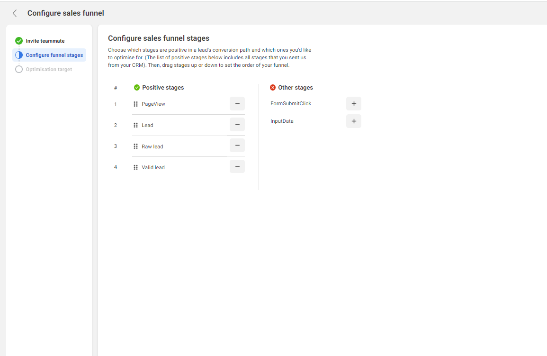This screenshot has height=356, width=547.
Task: Add FormSubmitClick to positive stages
Action: point(354,104)
